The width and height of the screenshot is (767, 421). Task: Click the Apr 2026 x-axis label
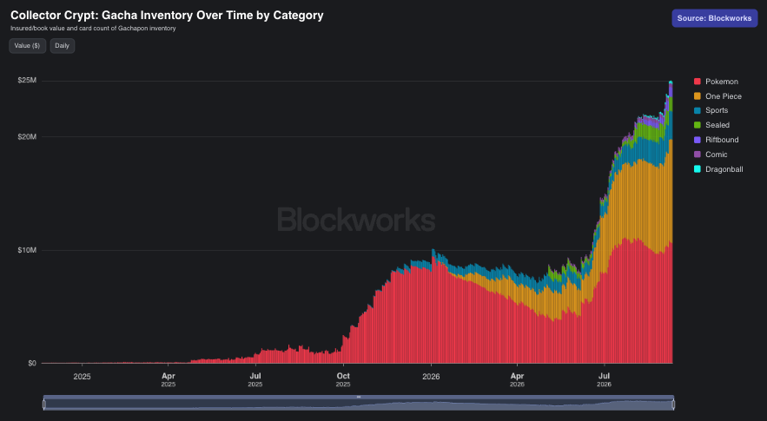pyautogui.click(x=517, y=379)
